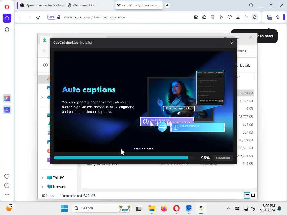Screen dimensions: 287x215
Task: Click New plus icon in File Explorer
Action: (x=46, y=65)
